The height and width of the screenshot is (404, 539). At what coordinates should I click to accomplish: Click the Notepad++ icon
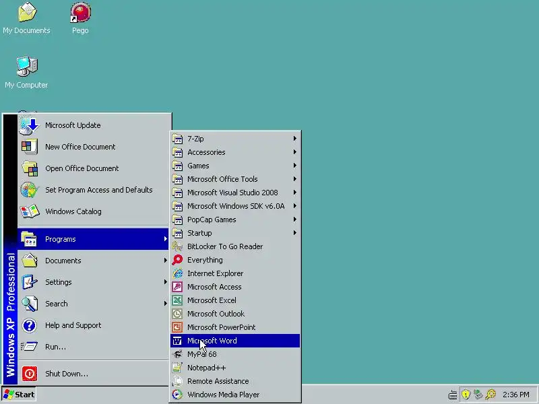pyautogui.click(x=177, y=368)
